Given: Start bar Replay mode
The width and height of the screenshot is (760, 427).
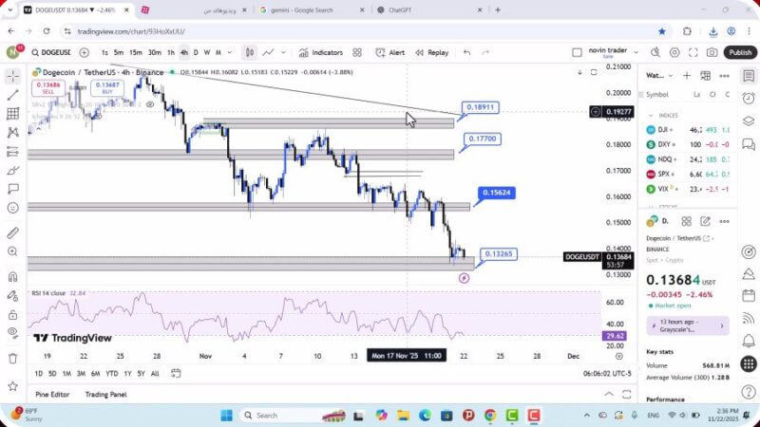Looking at the screenshot, I should pyautogui.click(x=431, y=53).
